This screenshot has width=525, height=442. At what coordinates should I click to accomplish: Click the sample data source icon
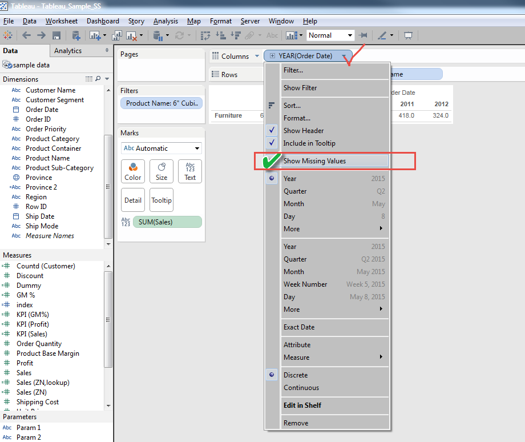pos(7,65)
